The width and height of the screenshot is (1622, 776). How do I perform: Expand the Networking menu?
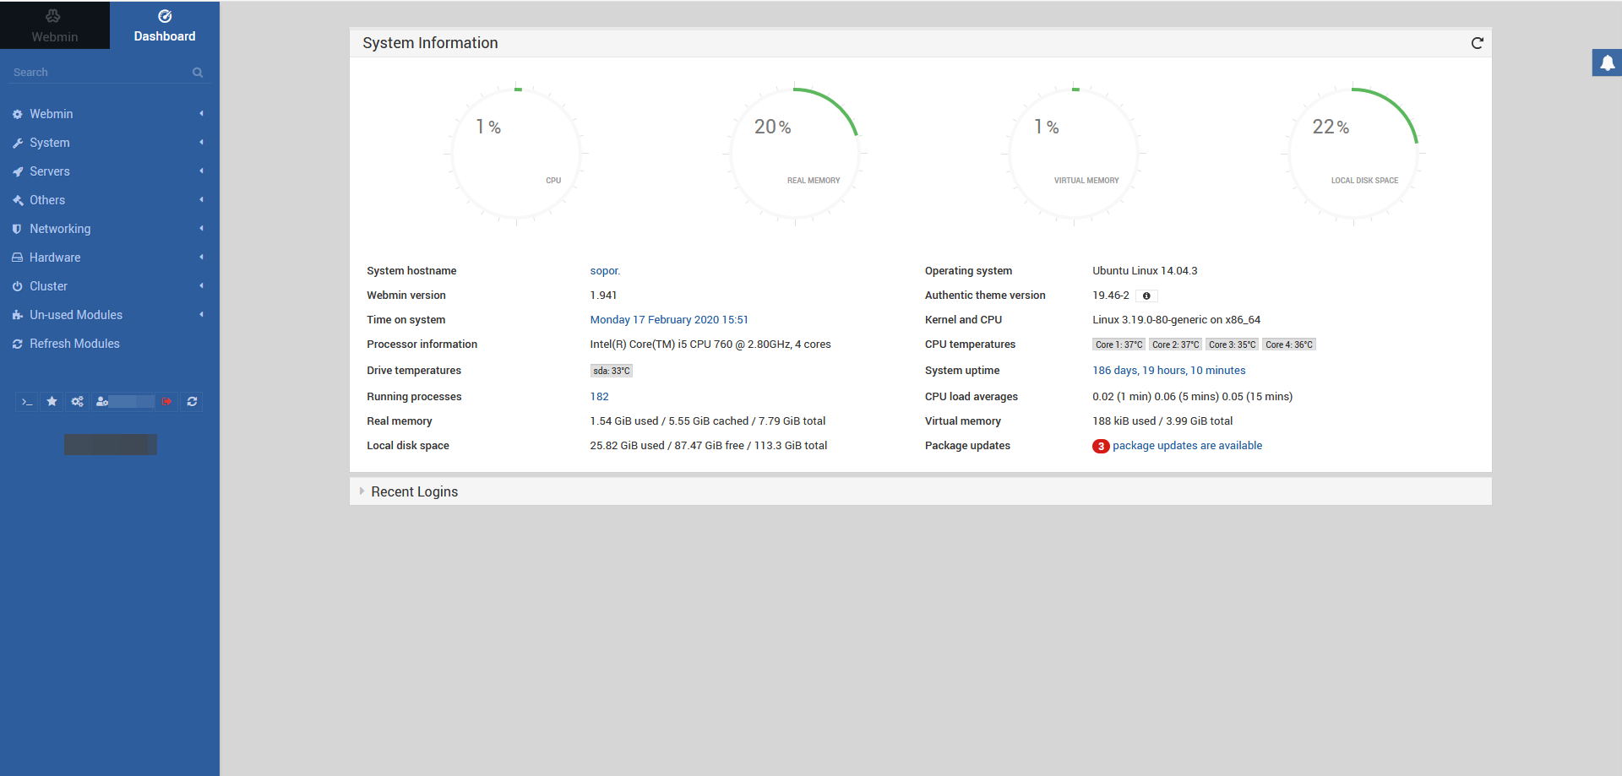coord(60,228)
